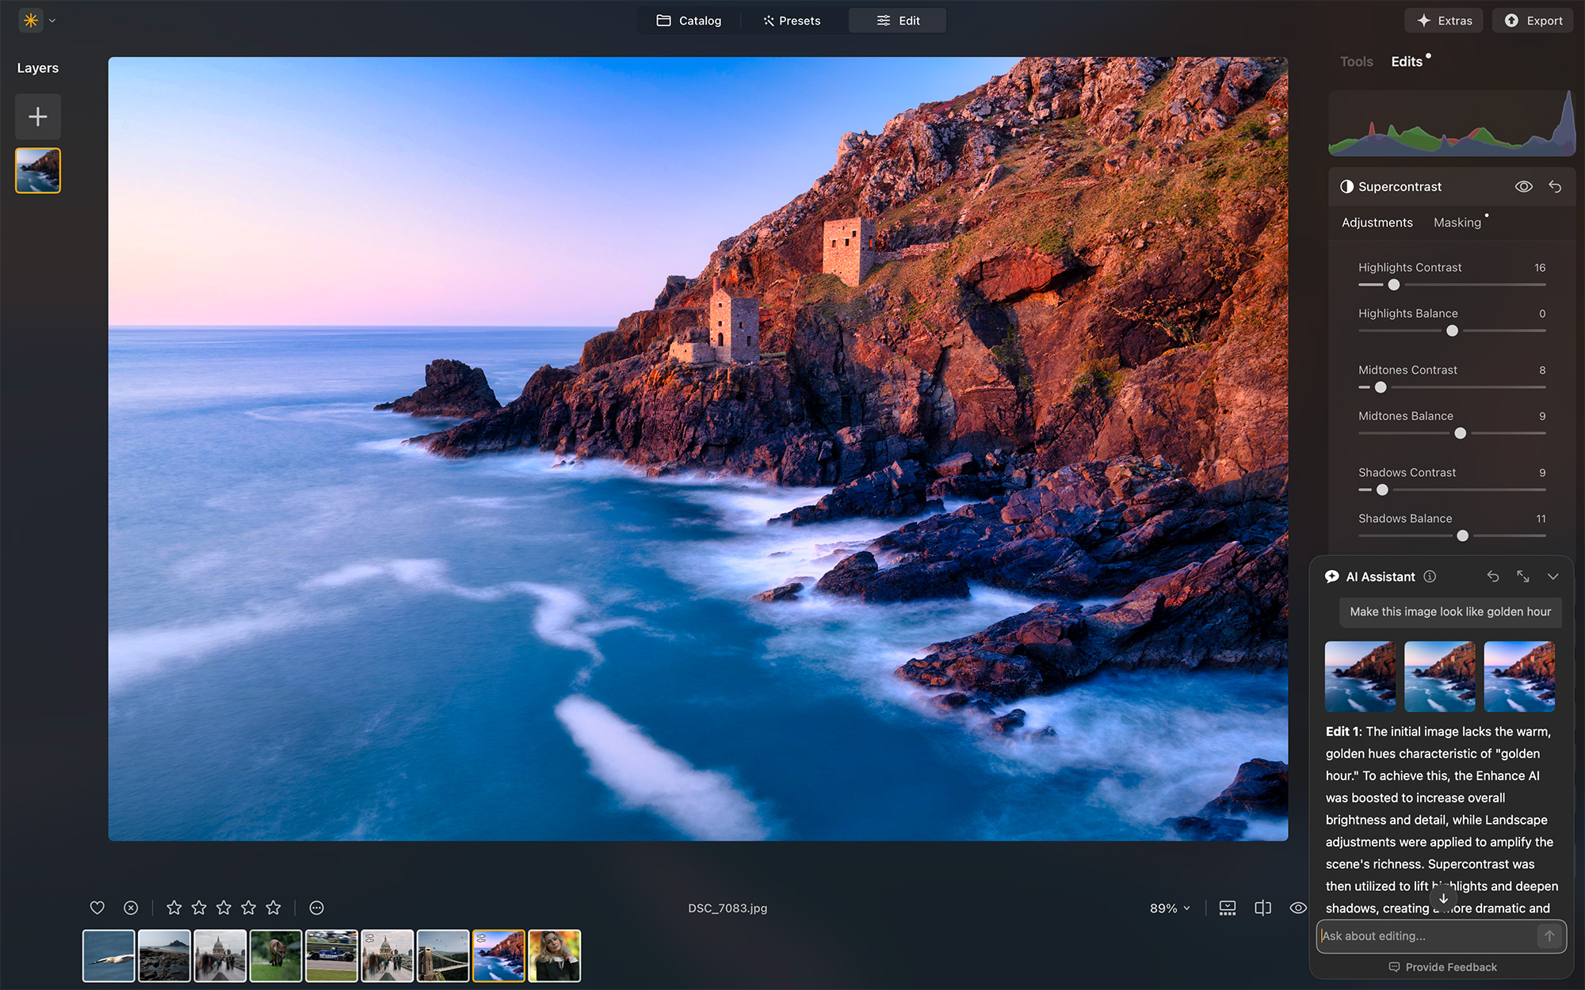Open the dropdown next to the Luminar logo
Image resolution: width=1585 pixels, height=990 pixels.
52,21
